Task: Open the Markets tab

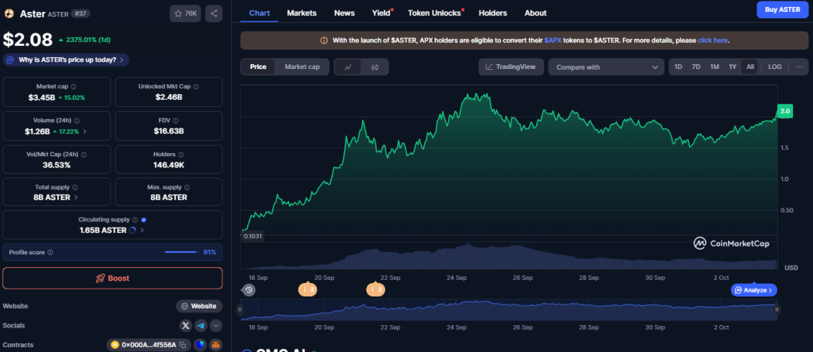Action: tap(302, 13)
